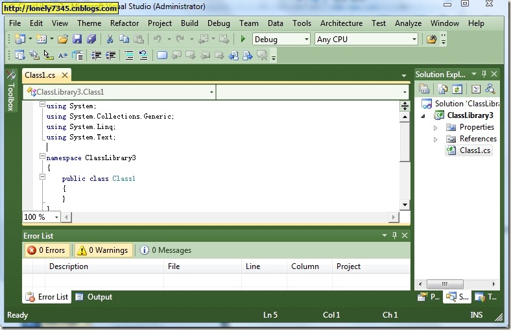Start debugging with green play arrow
The image size is (511, 330).
[243, 39]
